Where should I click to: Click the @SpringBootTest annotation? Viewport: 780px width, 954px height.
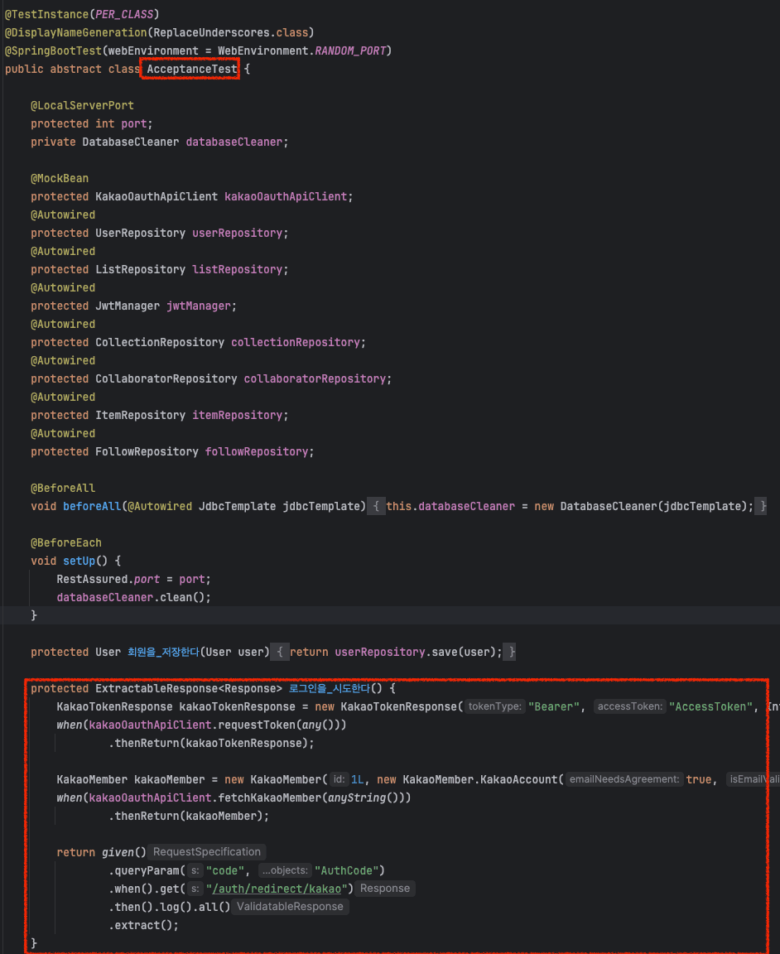point(53,51)
